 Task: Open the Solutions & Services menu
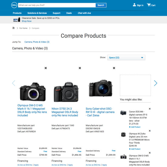click(x=37, y=13)
